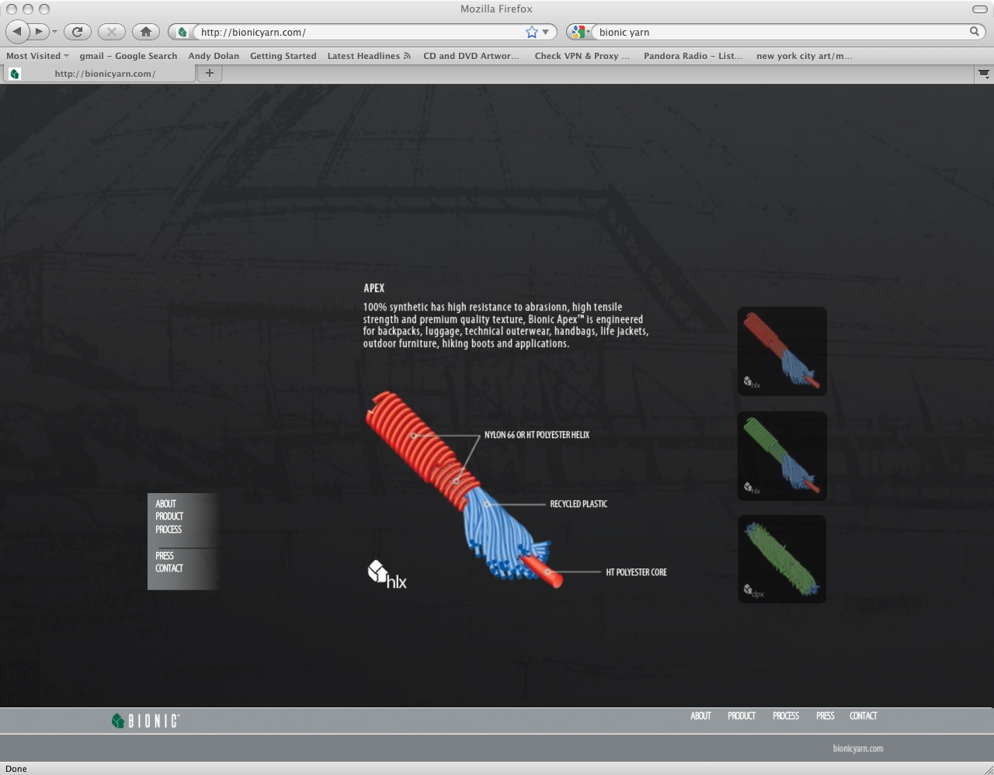
Task: Click ABOUT in the footer navigation
Action: point(700,716)
